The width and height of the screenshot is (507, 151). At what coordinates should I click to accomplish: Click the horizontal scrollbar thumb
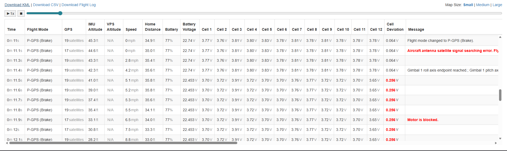click(123, 143)
